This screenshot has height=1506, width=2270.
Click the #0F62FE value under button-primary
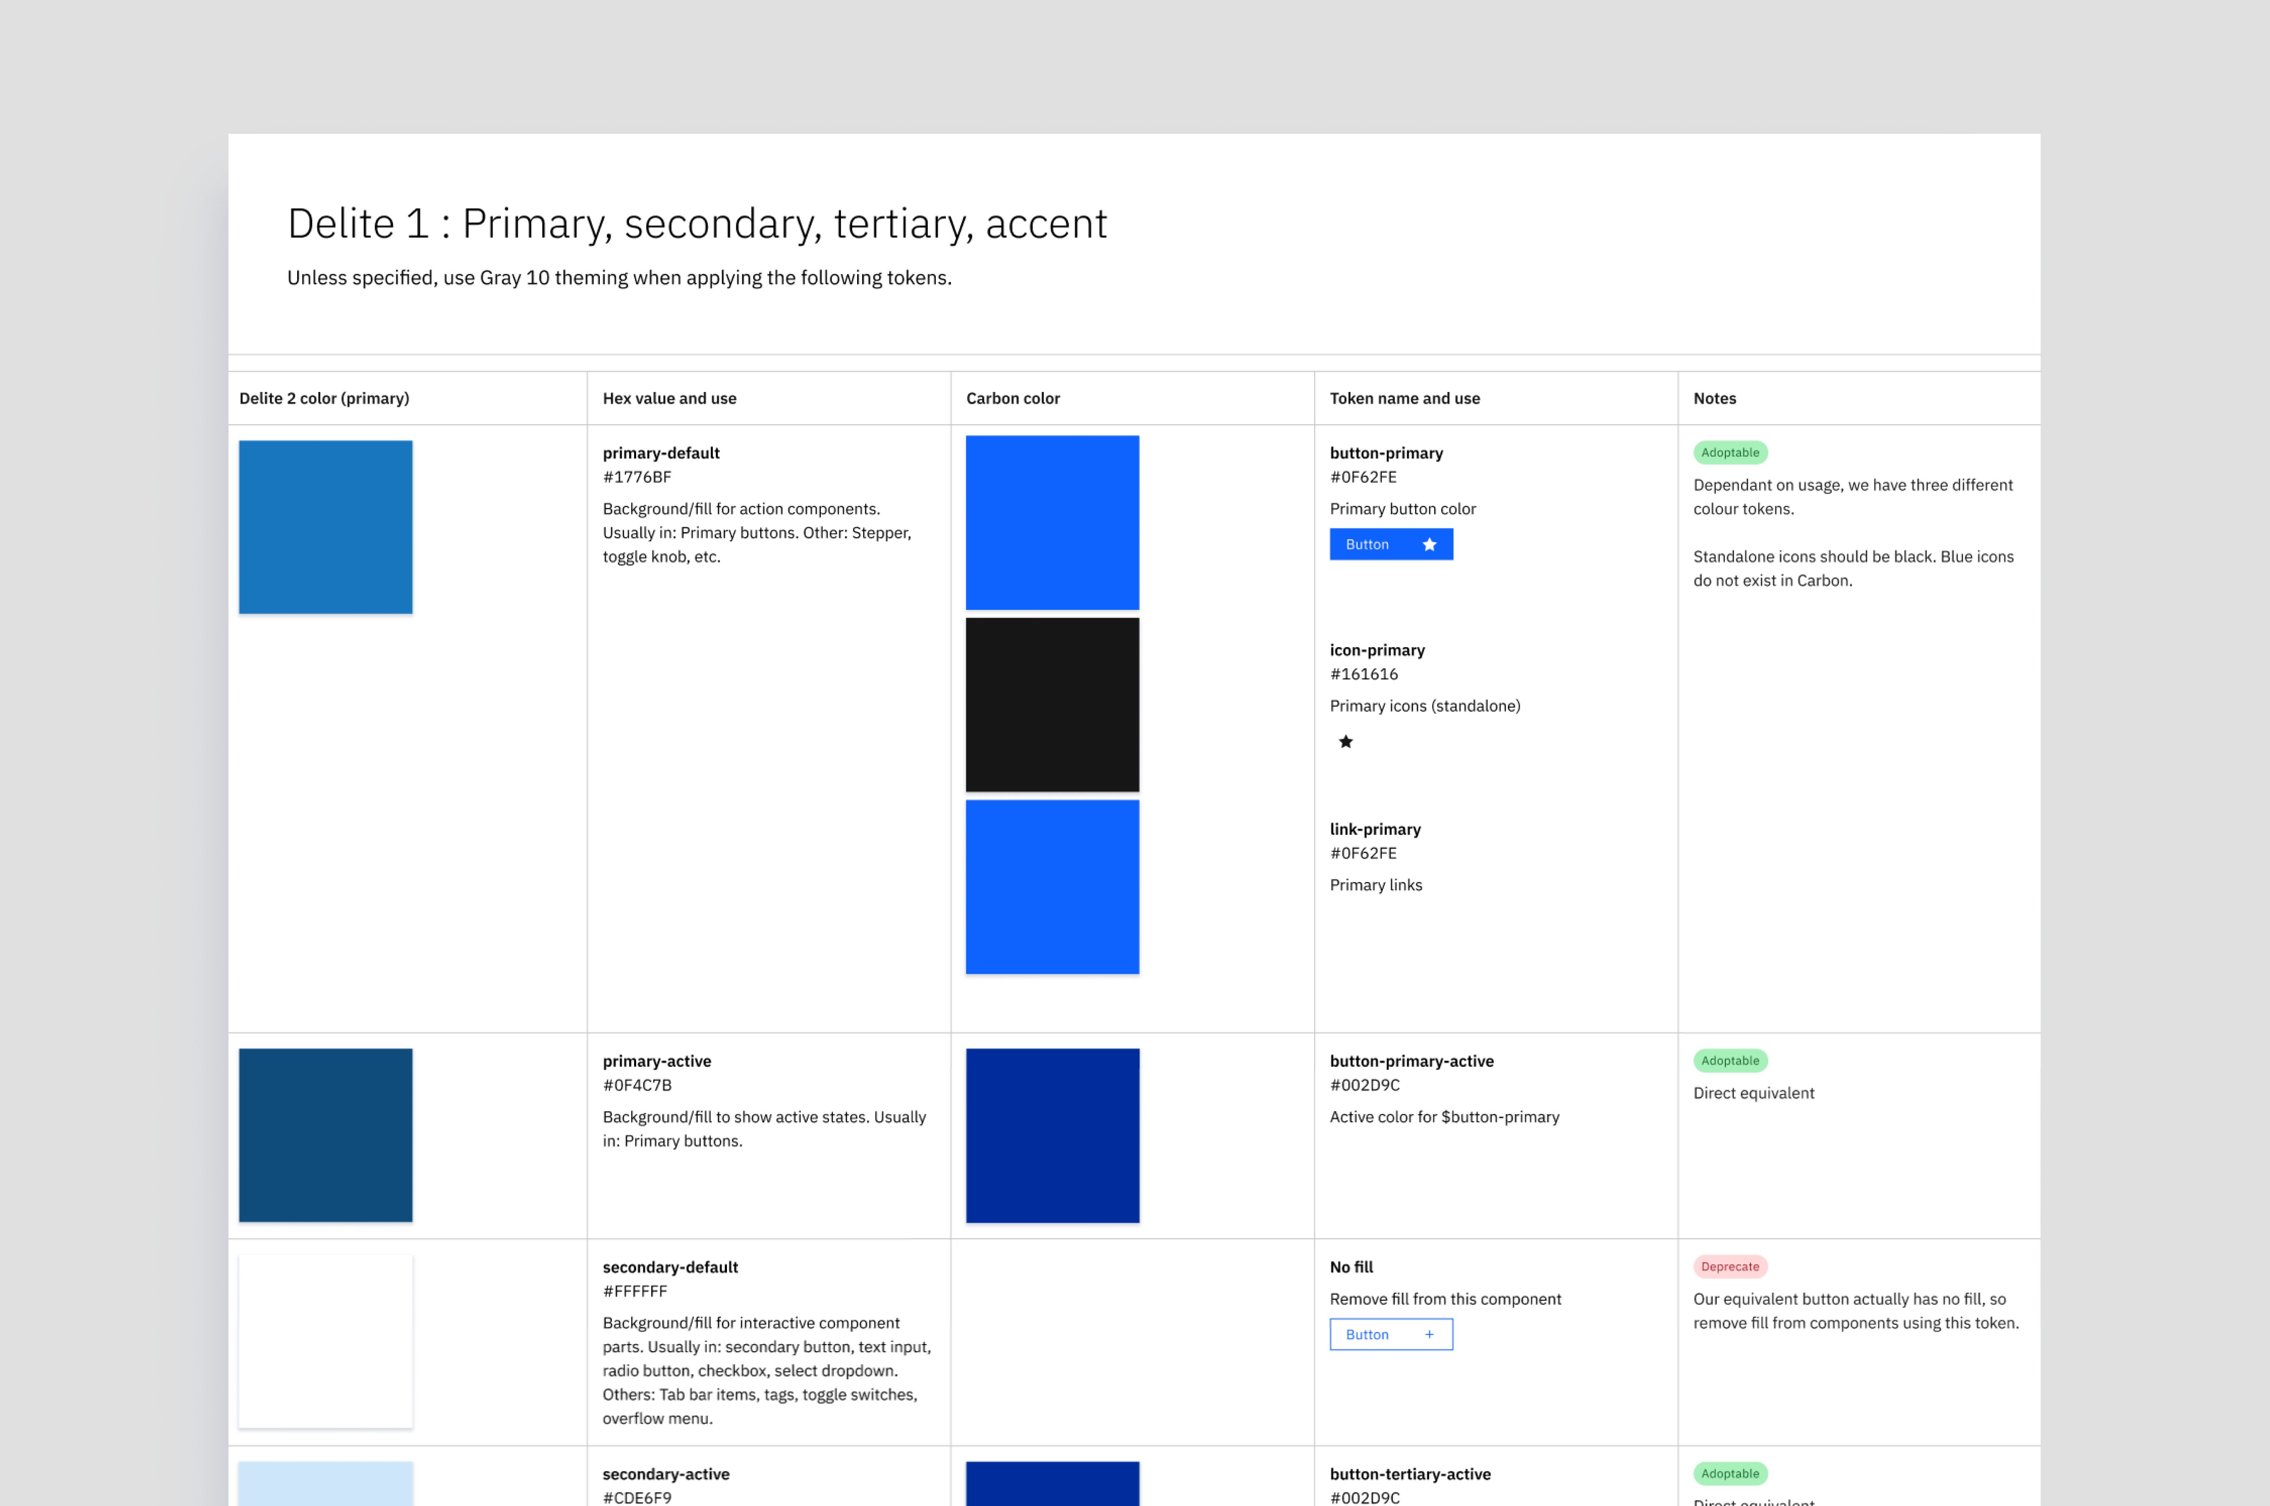(x=1363, y=477)
